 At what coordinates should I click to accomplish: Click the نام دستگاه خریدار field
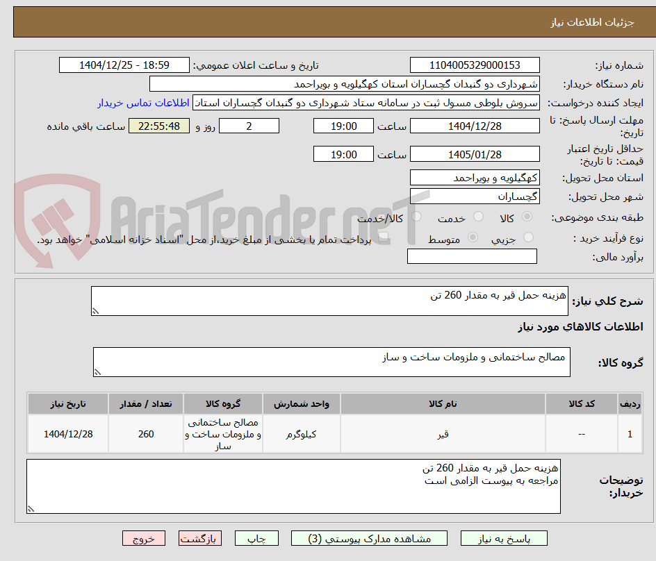click(x=344, y=84)
